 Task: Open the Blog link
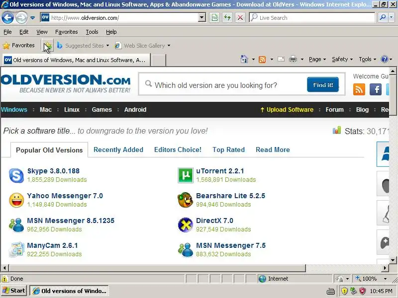362,110
